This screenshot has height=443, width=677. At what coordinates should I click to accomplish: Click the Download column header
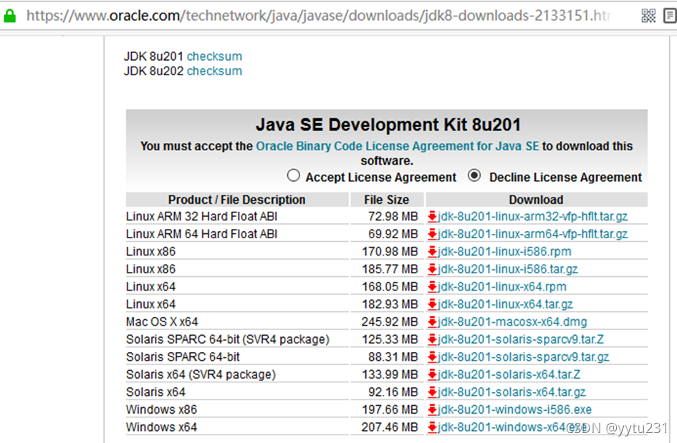click(x=536, y=200)
